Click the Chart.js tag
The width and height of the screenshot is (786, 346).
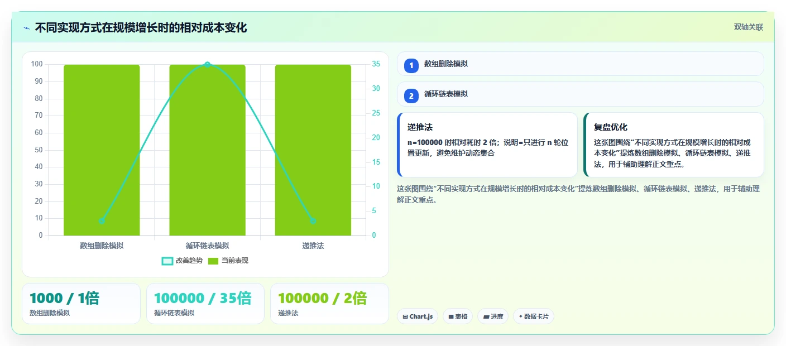pos(418,316)
